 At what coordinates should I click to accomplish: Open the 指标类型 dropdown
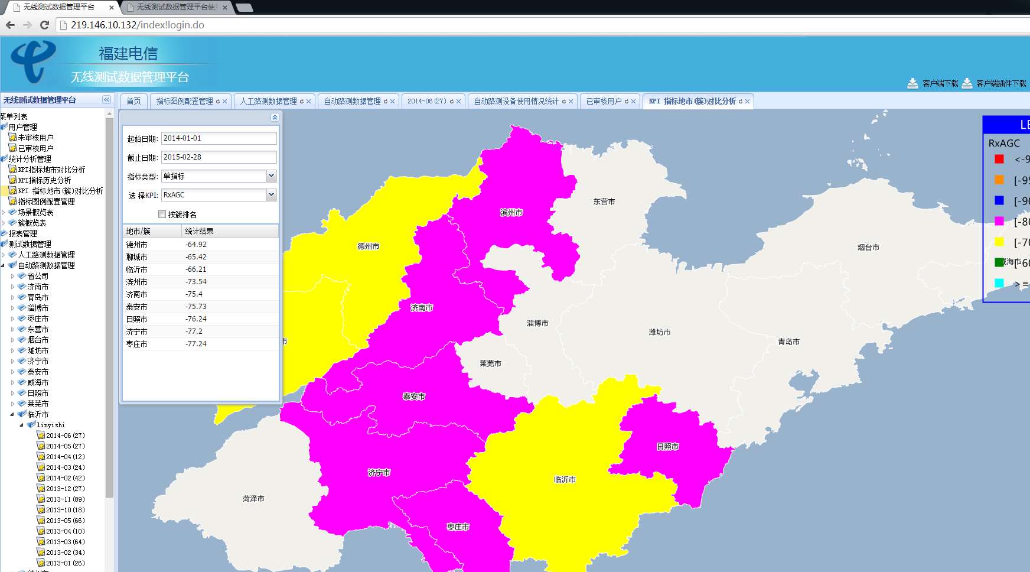point(271,176)
